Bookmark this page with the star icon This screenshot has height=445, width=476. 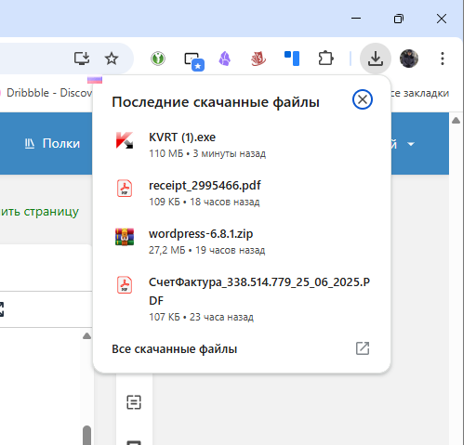112,59
